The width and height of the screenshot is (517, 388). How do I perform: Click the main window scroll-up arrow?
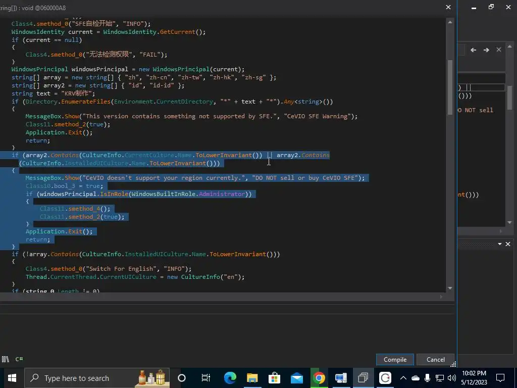[509, 46]
